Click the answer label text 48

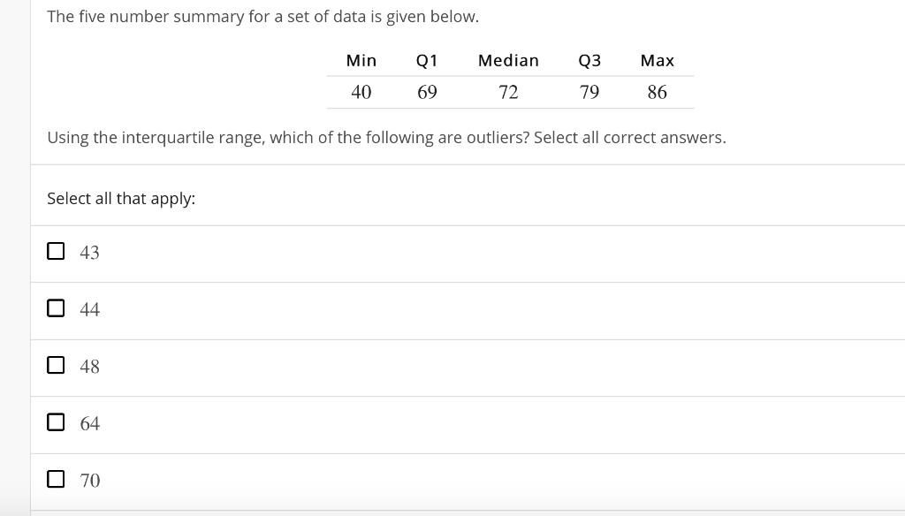click(x=89, y=367)
